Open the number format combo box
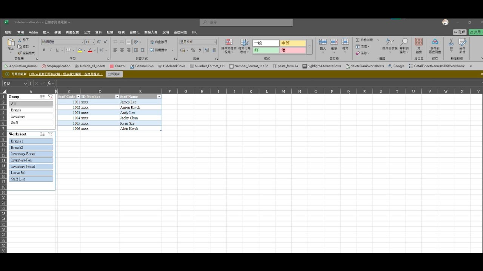The image size is (483, 271). pyautogui.click(x=198, y=42)
